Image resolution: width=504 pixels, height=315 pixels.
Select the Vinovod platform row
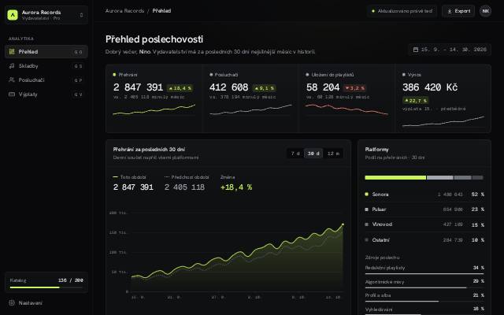point(424,224)
